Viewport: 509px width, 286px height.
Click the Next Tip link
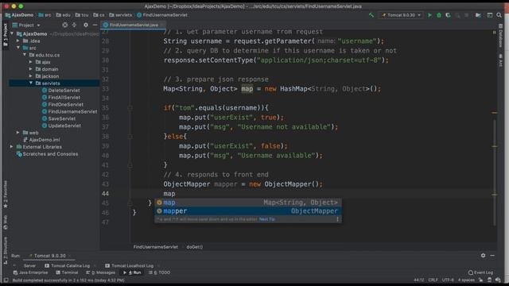point(267,219)
